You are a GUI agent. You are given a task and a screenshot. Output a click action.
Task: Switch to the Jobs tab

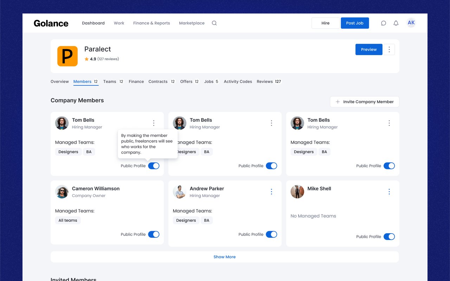point(212,81)
